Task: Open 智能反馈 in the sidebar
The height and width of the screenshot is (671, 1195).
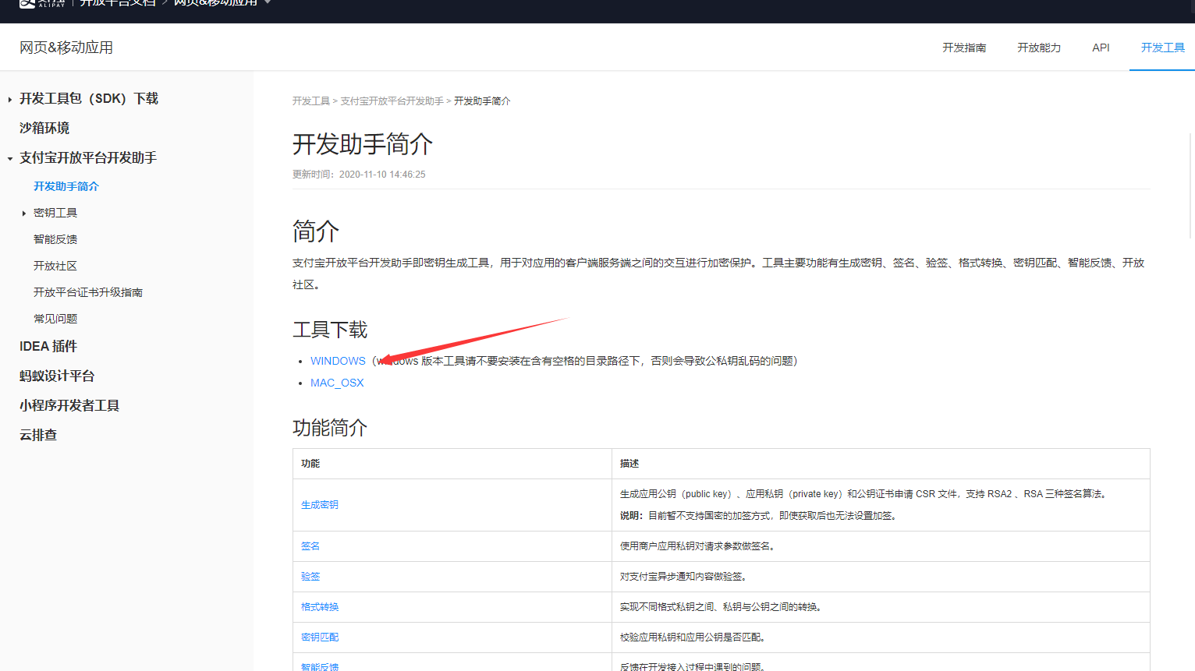Action: pos(55,239)
